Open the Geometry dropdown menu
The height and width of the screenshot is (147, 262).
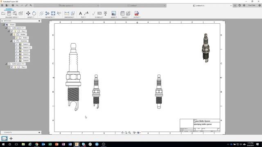pyautogui.click(x=50, y=17)
